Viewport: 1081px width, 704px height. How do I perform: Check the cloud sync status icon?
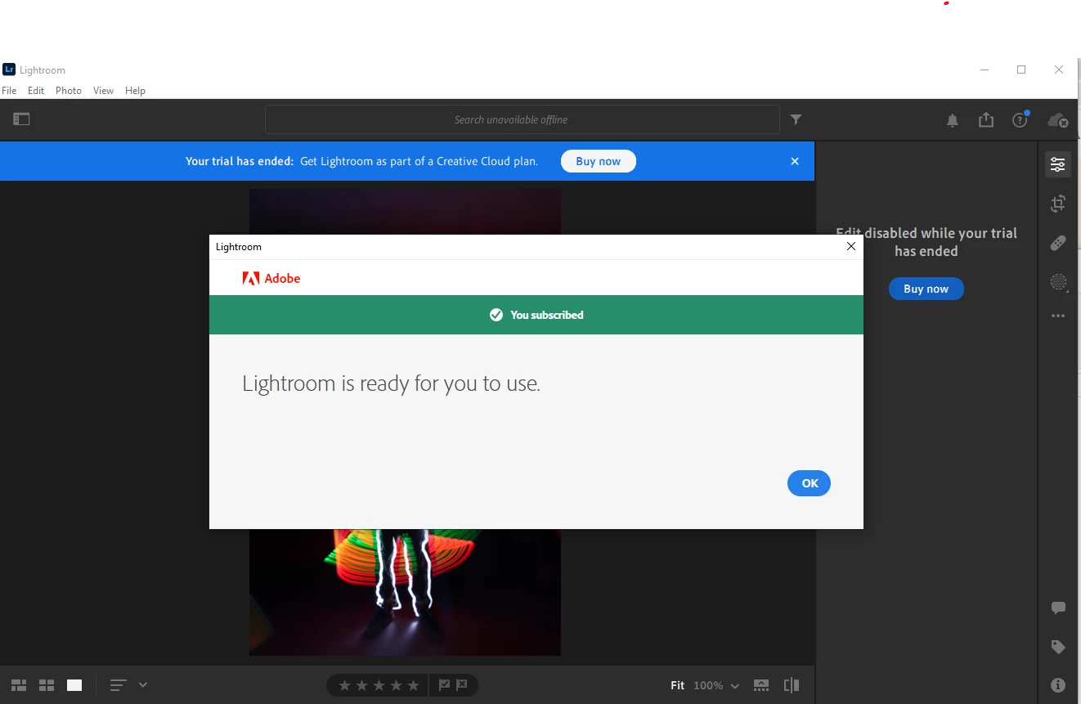[x=1058, y=120]
